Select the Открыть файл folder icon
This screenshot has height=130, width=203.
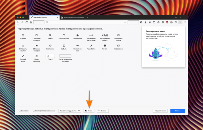point(64,35)
